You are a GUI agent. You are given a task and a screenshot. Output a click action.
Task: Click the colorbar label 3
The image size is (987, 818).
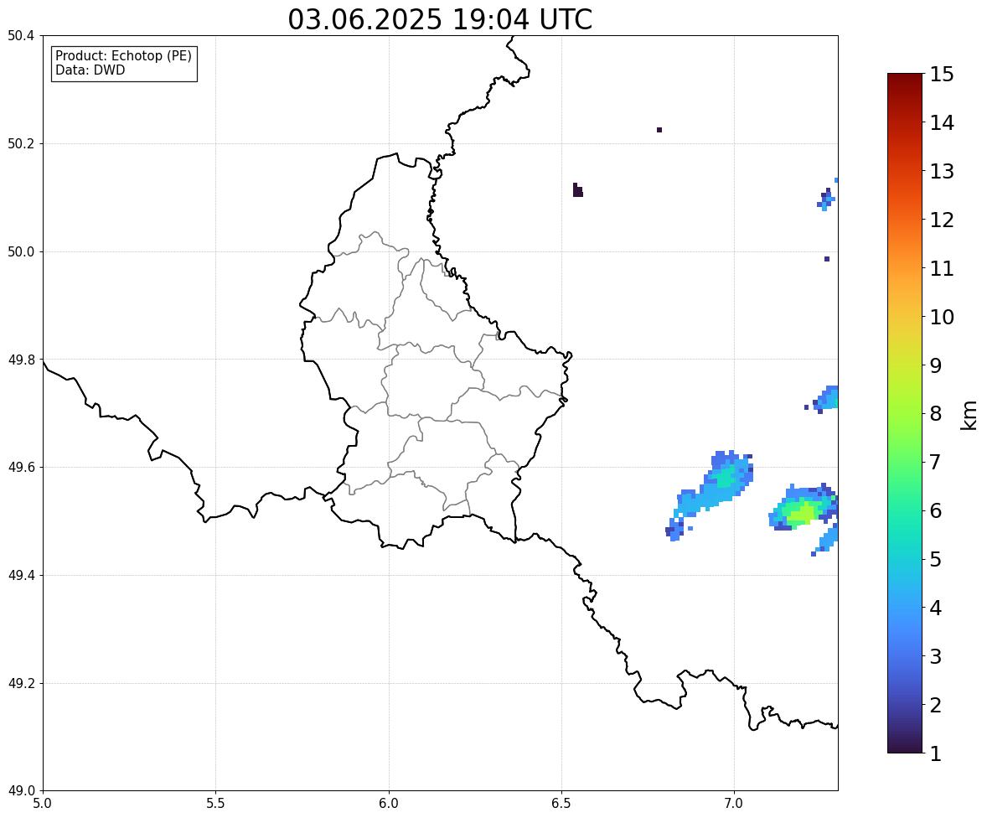coord(935,656)
